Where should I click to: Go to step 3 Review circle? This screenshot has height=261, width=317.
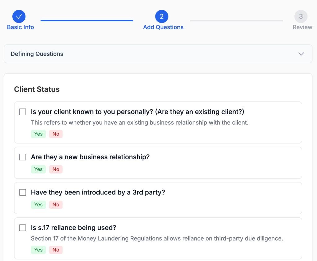(301, 16)
